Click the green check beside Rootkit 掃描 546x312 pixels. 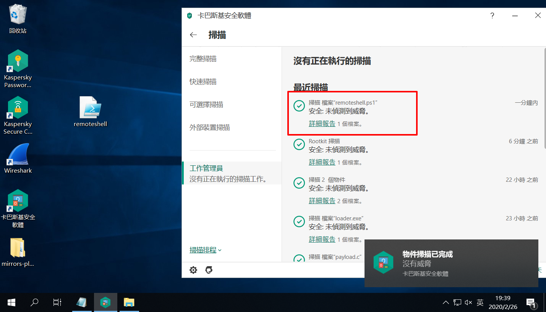(299, 144)
